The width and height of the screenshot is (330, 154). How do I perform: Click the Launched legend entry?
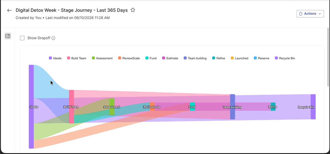239,58
